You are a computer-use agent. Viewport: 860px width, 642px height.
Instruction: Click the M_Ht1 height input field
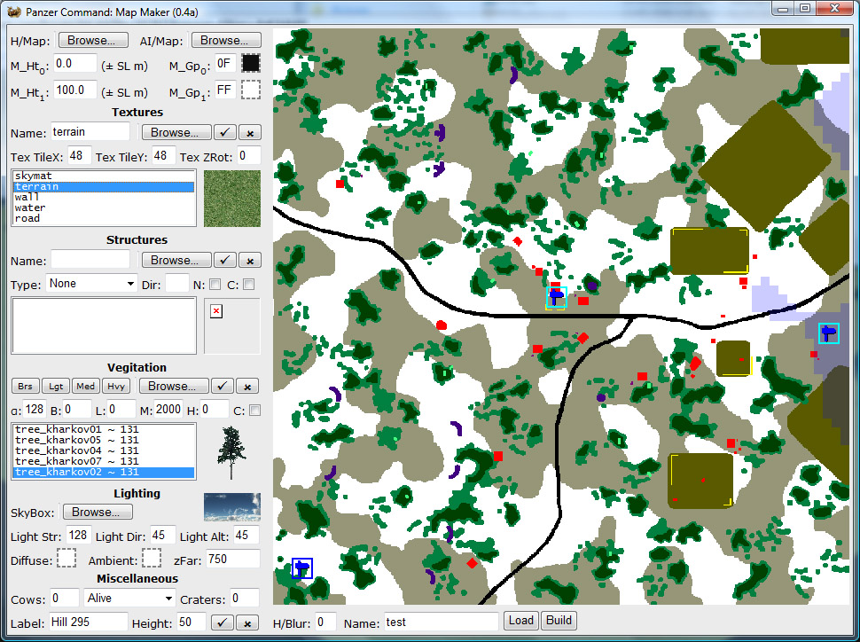click(x=75, y=90)
